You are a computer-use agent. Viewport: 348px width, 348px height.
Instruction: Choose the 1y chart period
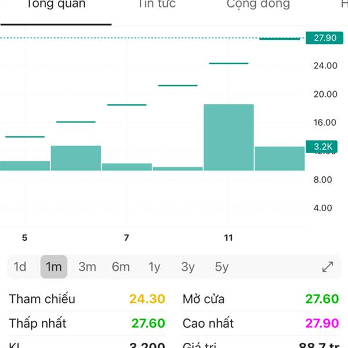click(154, 267)
